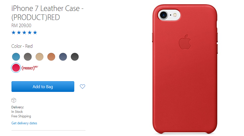Click the fifth blue star rating

click(x=35, y=33)
